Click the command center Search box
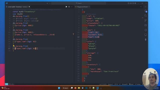 [79, 3]
